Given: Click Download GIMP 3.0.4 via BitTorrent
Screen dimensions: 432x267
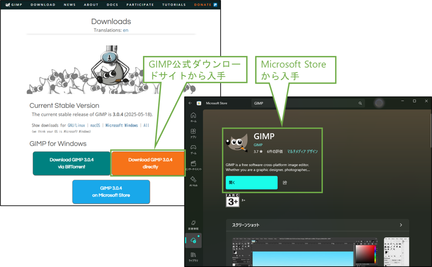Looking at the screenshot, I should pos(72,163).
